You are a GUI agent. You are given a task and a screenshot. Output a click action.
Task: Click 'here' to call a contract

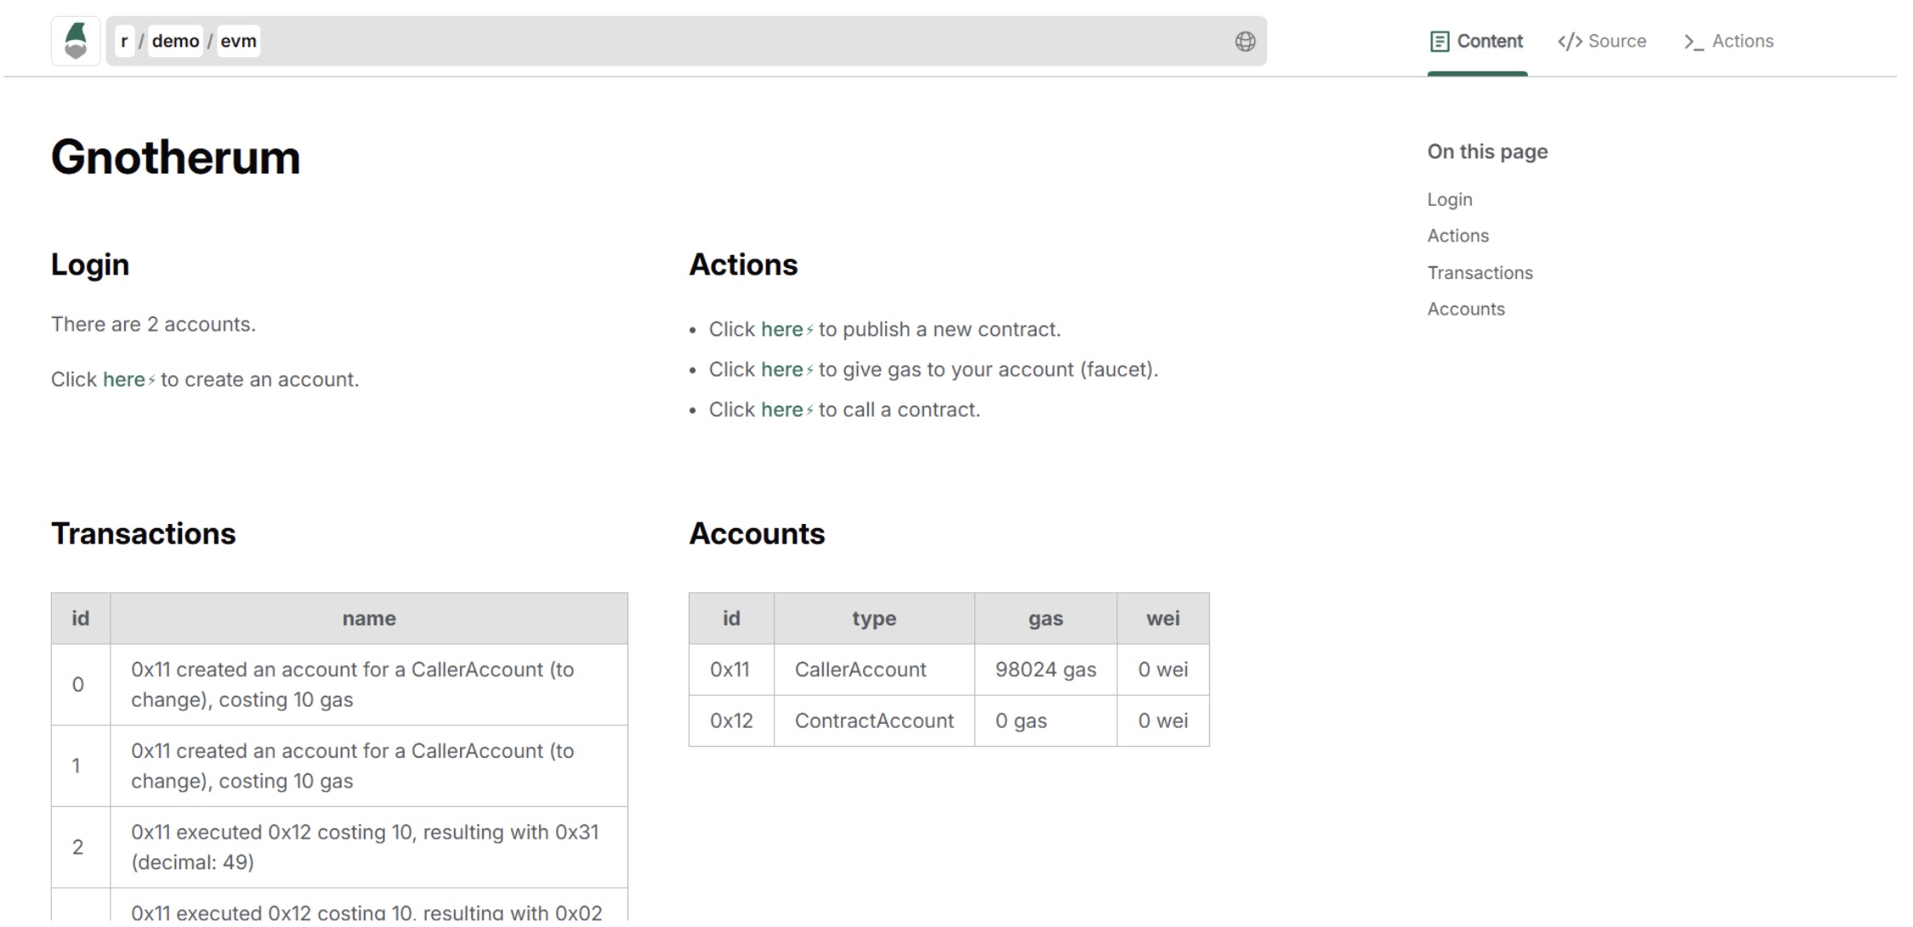tap(786, 409)
